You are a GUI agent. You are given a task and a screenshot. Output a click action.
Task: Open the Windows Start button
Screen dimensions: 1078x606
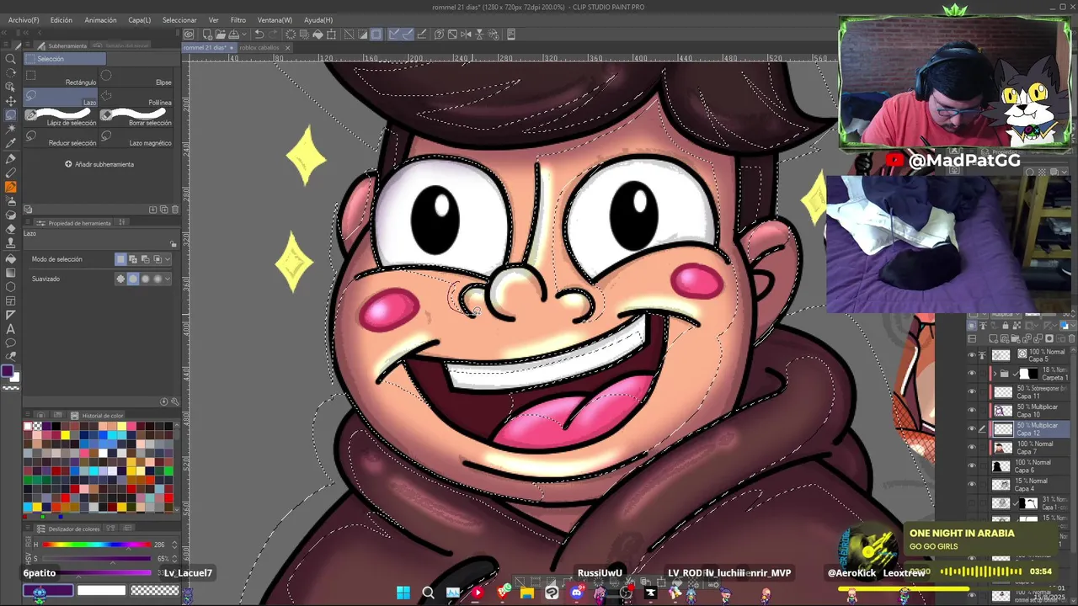pos(403,593)
